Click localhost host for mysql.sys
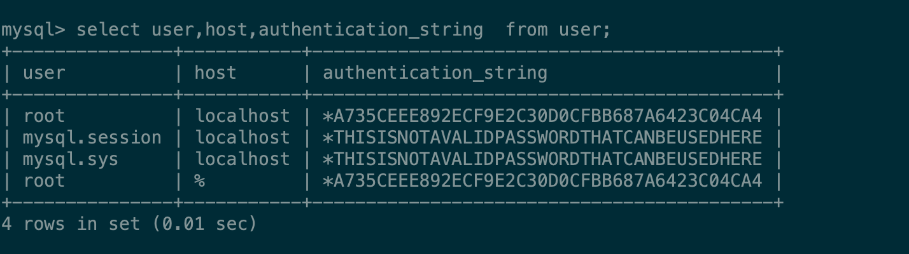Screen dimensions: 909x254 tap(242, 159)
